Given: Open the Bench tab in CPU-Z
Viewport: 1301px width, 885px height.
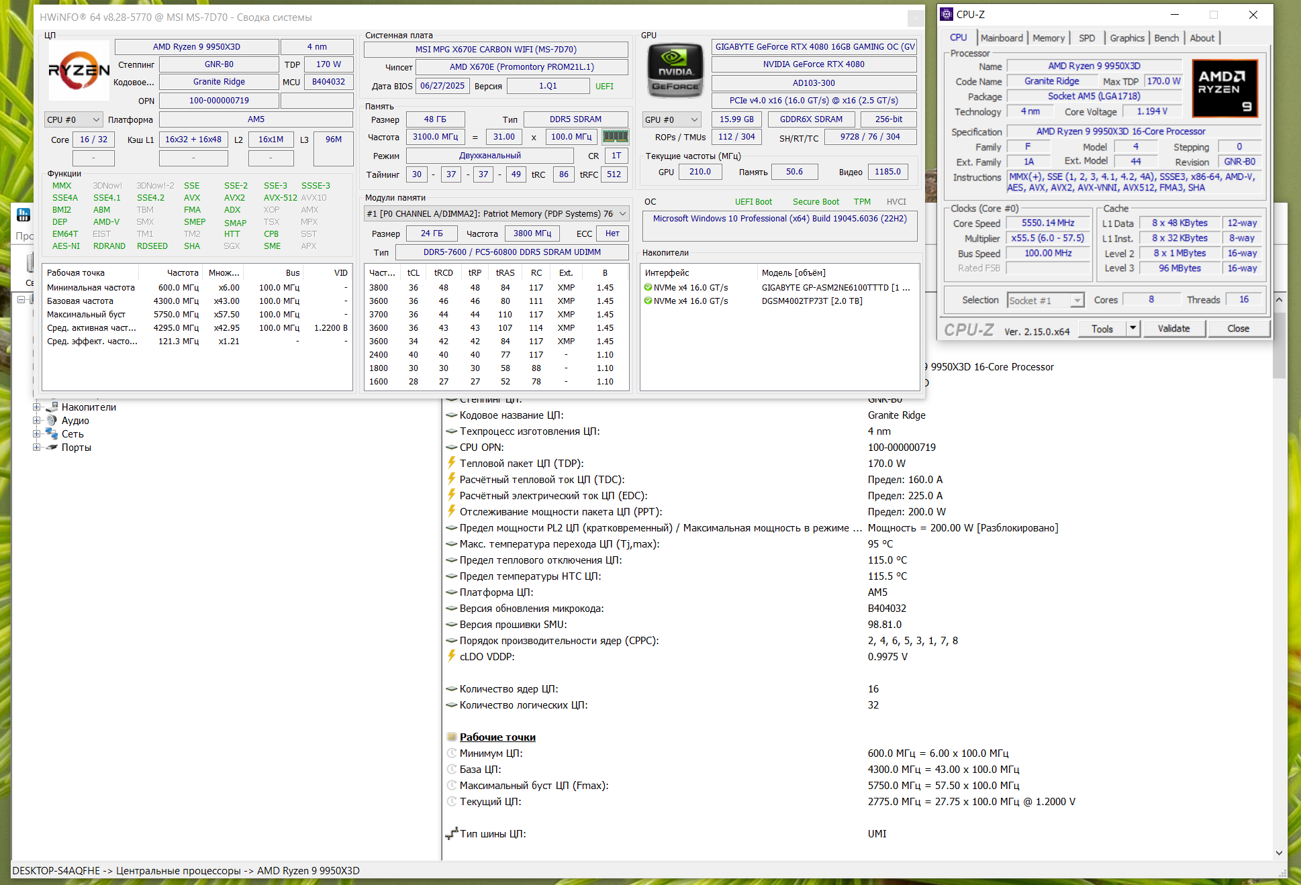Looking at the screenshot, I should pos(1166,38).
